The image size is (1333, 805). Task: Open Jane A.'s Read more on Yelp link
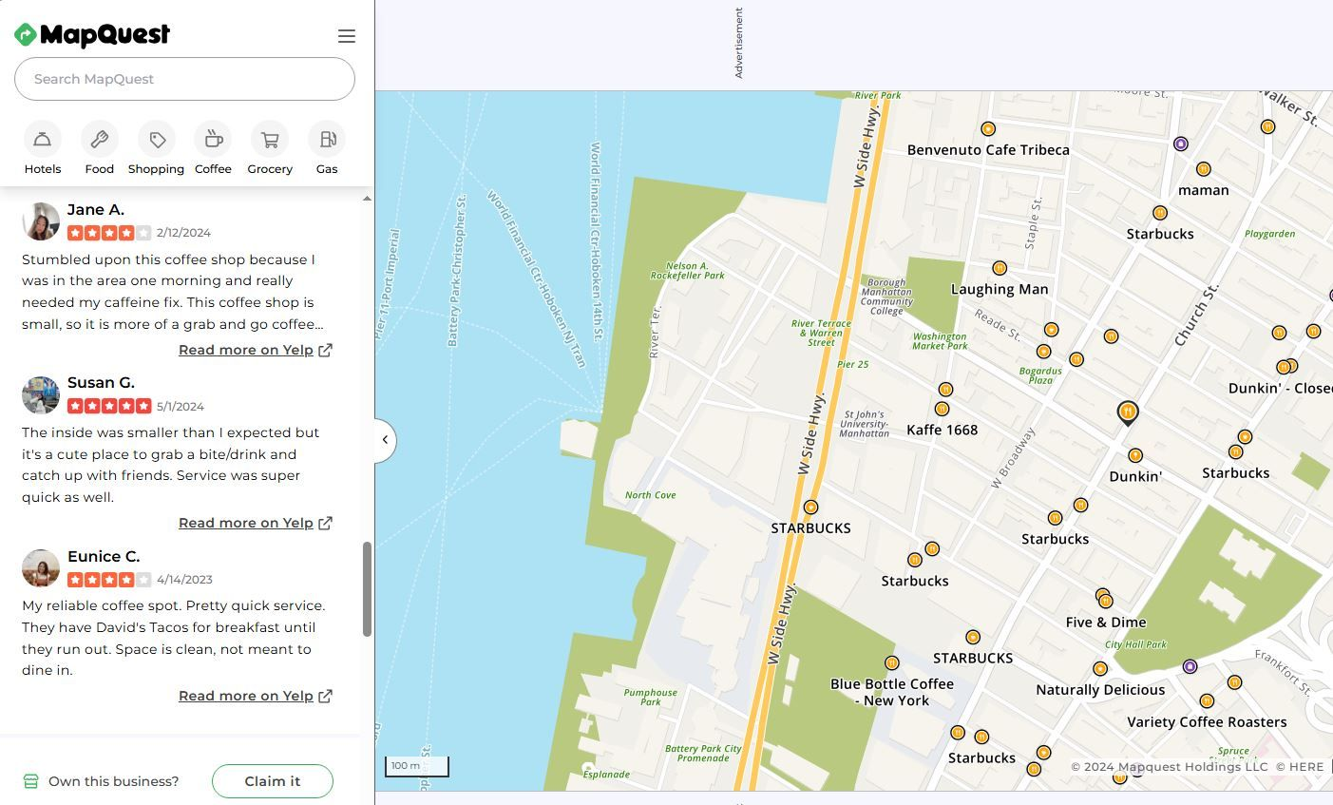(245, 349)
